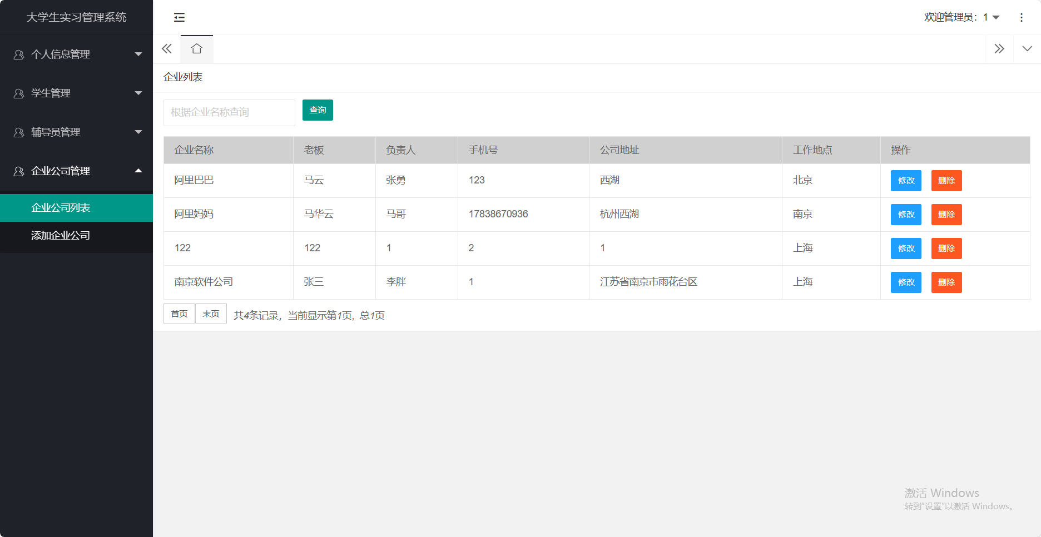Click 删除 for 南京软件公司
This screenshot has height=537, width=1041.
point(946,282)
